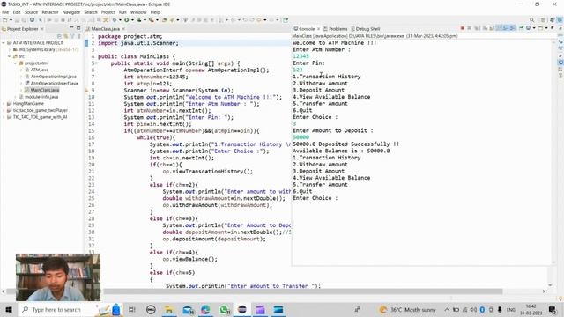Click the External Tools run icon
The image size is (564, 317).
(151, 20)
